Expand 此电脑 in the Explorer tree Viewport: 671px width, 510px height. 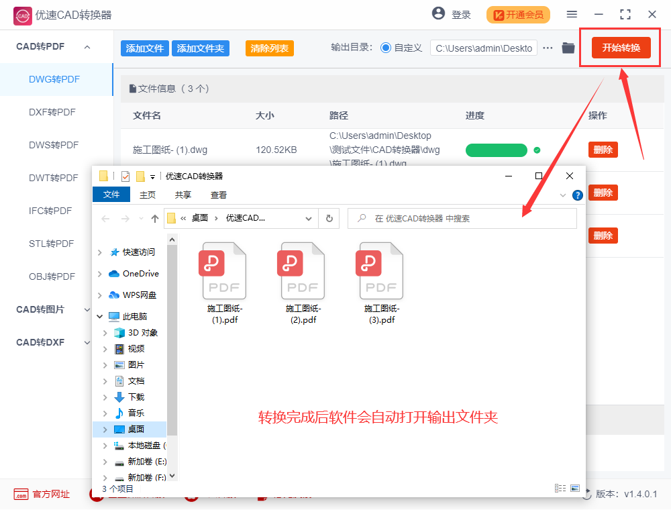[99, 316]
